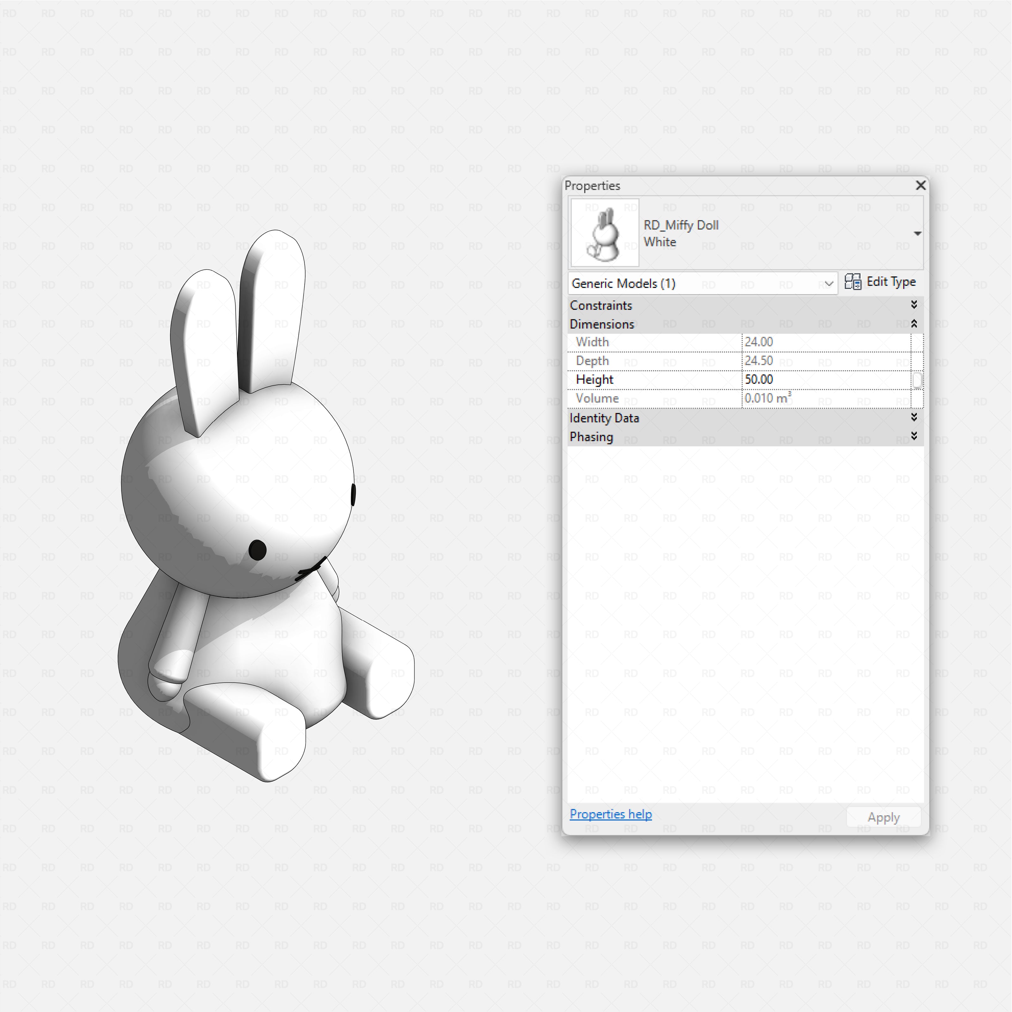This screenshot has height=1012, width=1012.
Task: Open the Properties help link
Action: coord(610,814)
